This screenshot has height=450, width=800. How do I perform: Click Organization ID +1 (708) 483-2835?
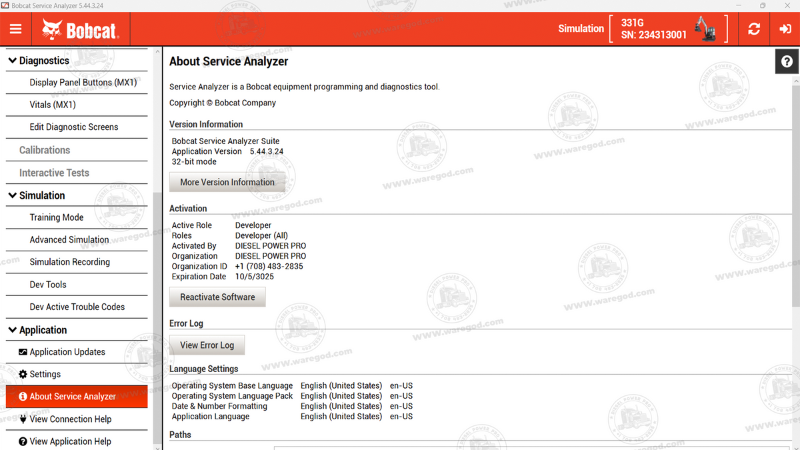click(269, 266)
